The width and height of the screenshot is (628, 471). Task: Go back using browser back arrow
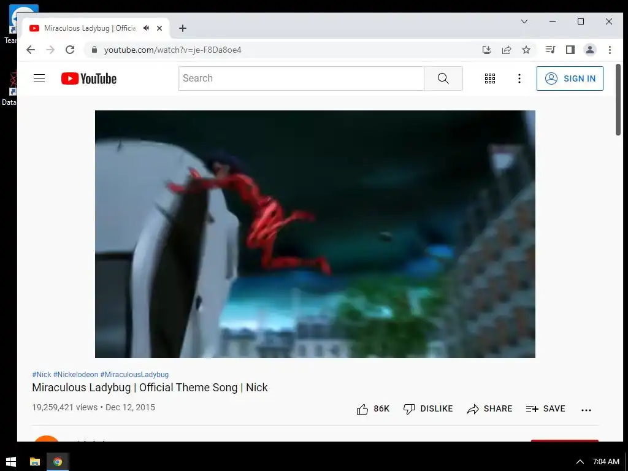(31, 50)
